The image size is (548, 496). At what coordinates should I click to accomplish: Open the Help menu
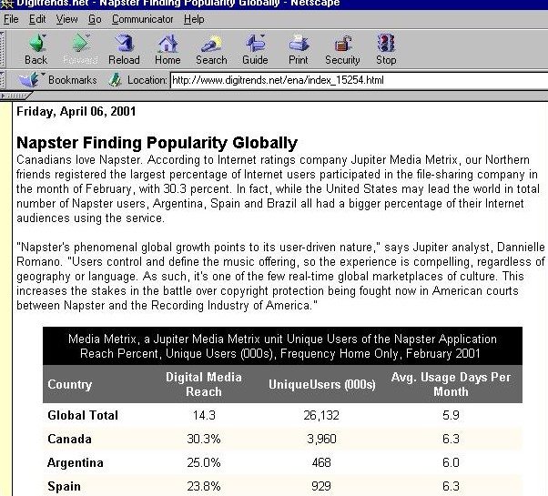coord(194,19)
